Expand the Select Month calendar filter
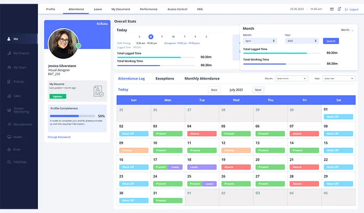The width and height of the screenshot is (364, 213). pyautogui.click(x=291, y=79)
